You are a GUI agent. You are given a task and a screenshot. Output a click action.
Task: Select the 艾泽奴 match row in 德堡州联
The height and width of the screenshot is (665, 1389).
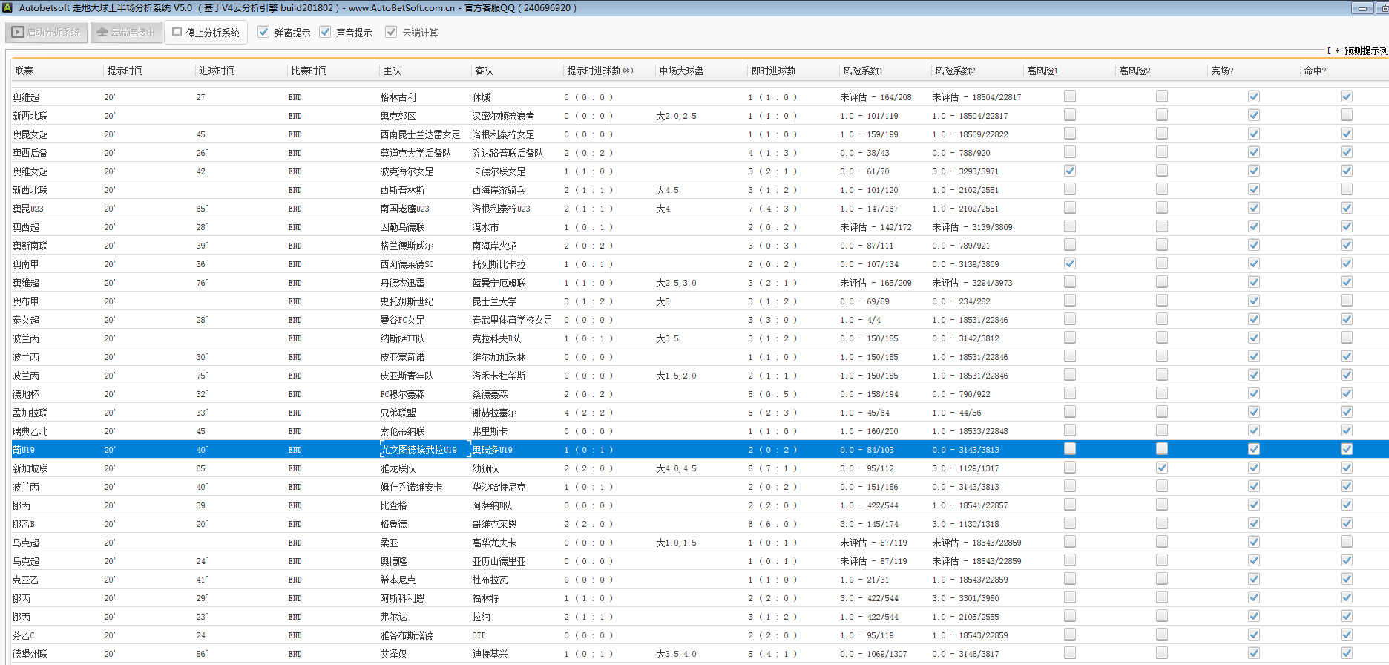click(x=393, y=654)
